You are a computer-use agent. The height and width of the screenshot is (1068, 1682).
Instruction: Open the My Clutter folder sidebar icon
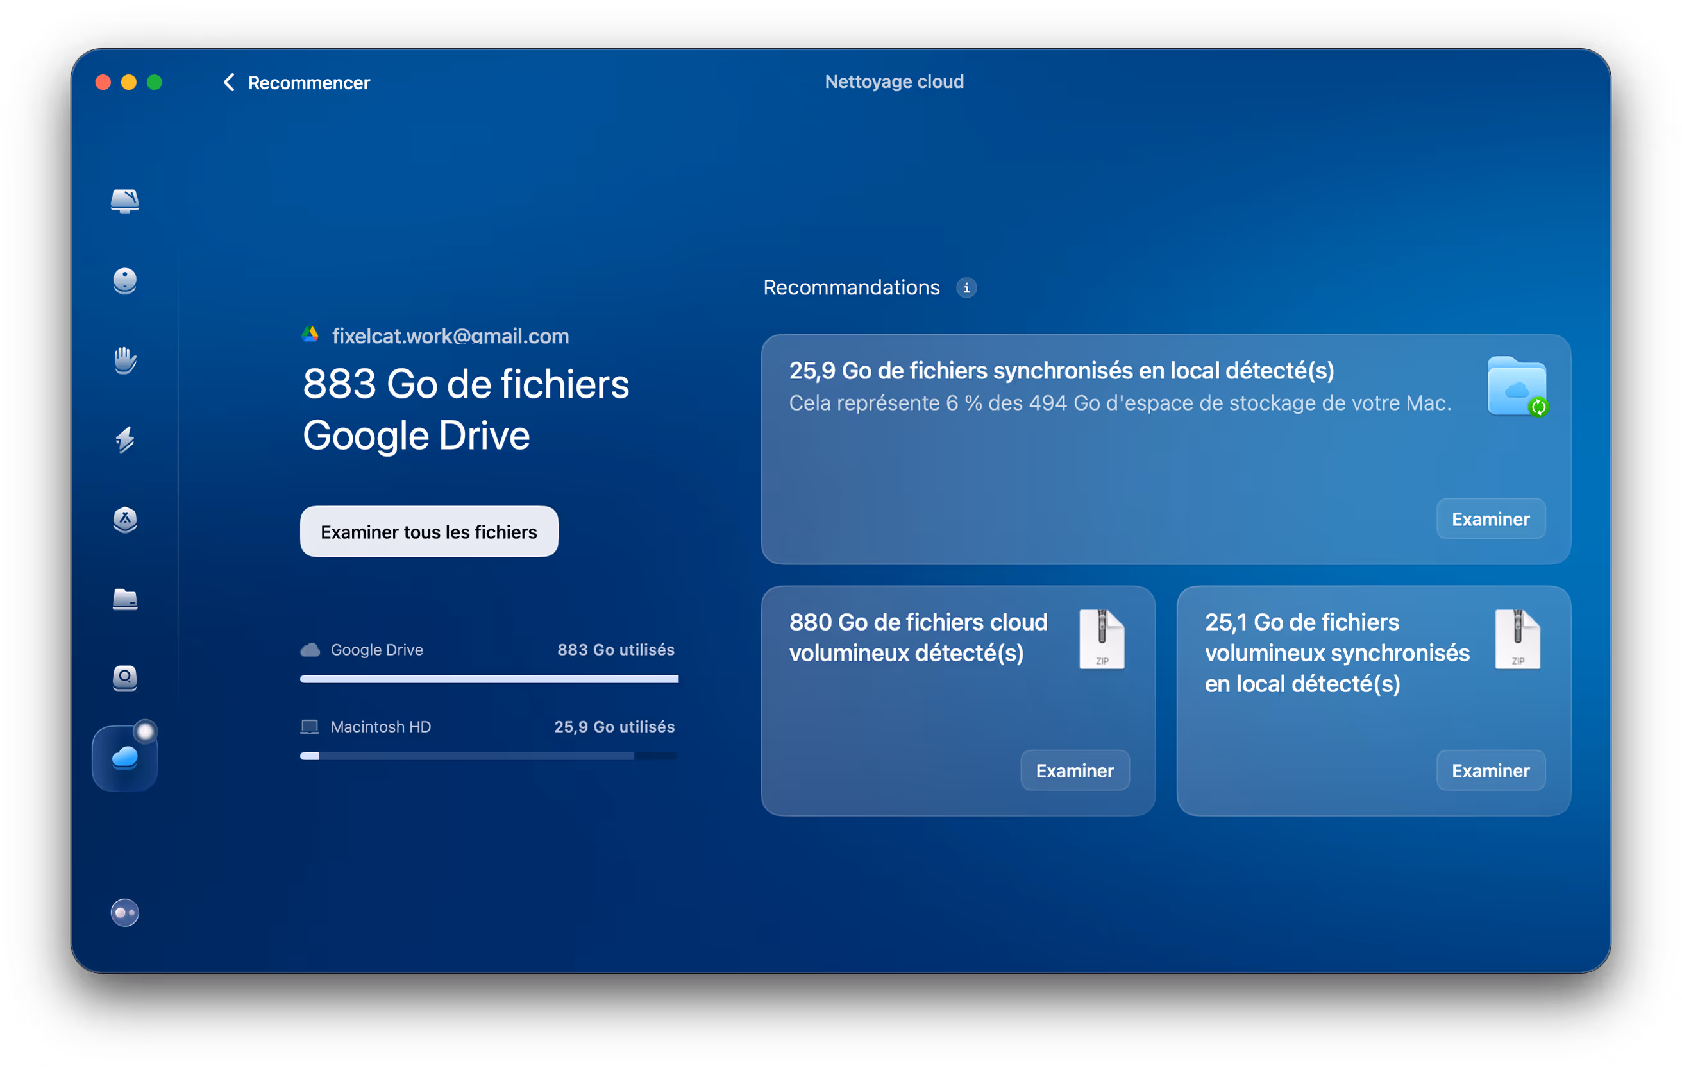(125, 599)
